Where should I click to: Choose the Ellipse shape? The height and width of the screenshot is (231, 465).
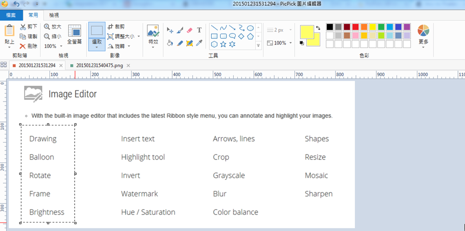pyautogui.click(x=251, y=28)
